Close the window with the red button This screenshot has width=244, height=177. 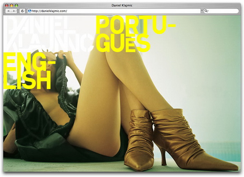7,5
